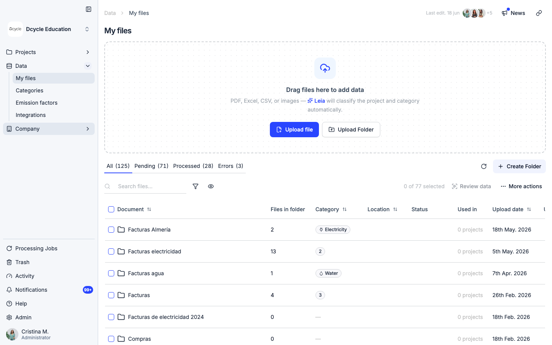This screenshot has height=345, width=552.
Task: Click the Facturas electricidad folder icon
Action: 121,251
